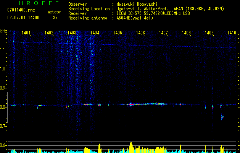Click the 0.6 kHz axis label

(x=3, y=145)
